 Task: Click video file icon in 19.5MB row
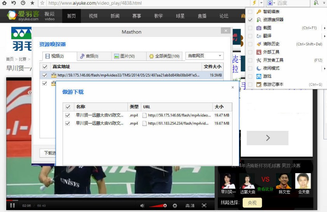click(54, 75)
